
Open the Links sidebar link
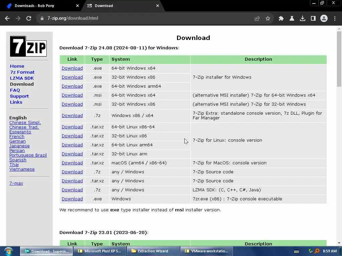pyautogui.click(x=16, y=102)
